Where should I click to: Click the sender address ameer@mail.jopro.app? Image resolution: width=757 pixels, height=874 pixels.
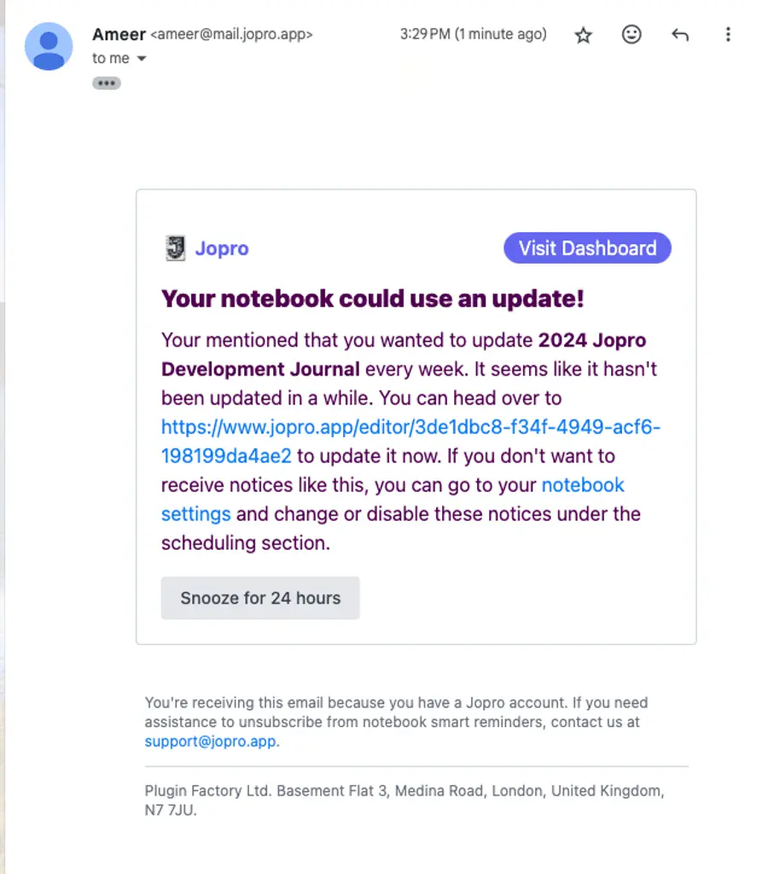(x=231, y=35)
